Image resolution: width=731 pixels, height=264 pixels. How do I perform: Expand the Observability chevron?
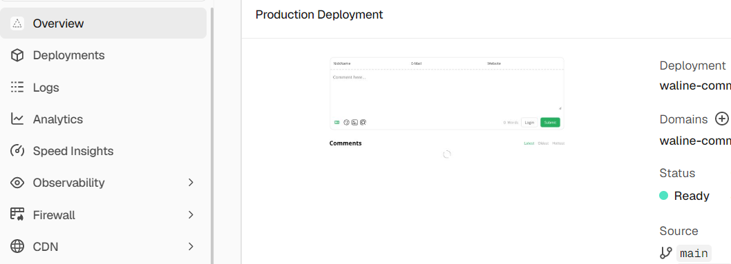point(191,183)
